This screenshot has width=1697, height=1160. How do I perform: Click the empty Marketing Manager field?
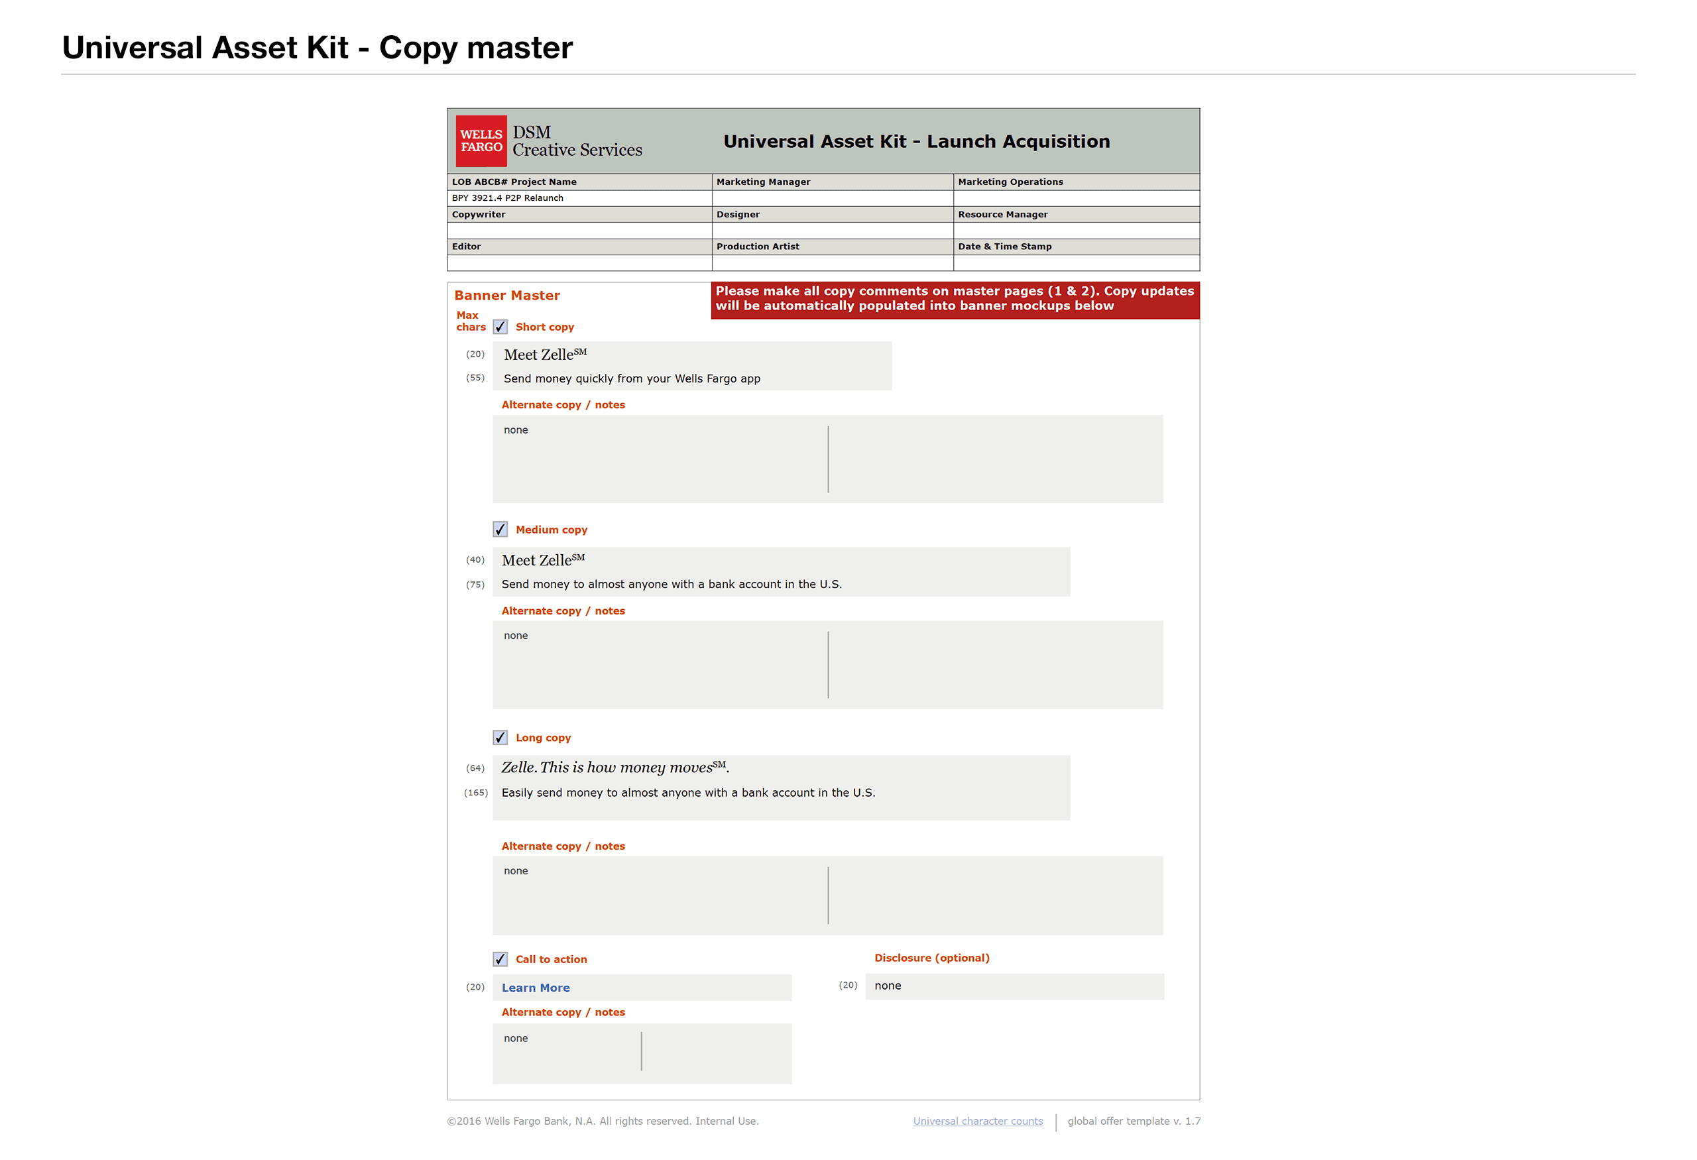click(x=832, y=199)
